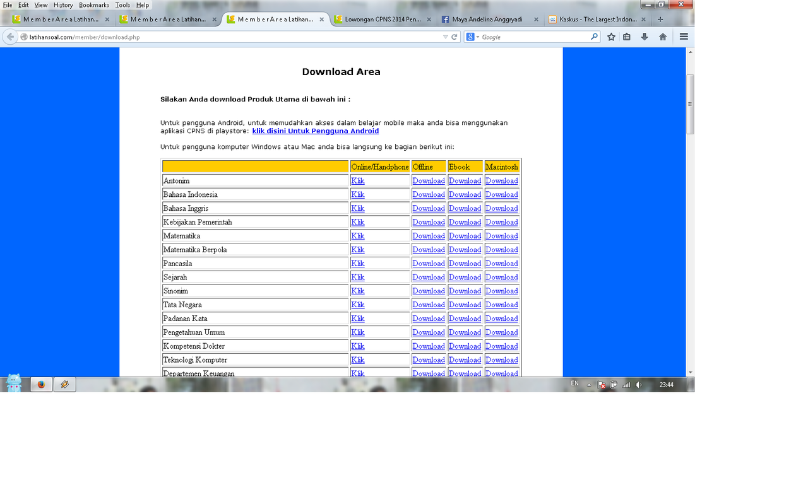Open the Bookmarks menu
Viewport: 808px width, 492px height.
(93, 5)
